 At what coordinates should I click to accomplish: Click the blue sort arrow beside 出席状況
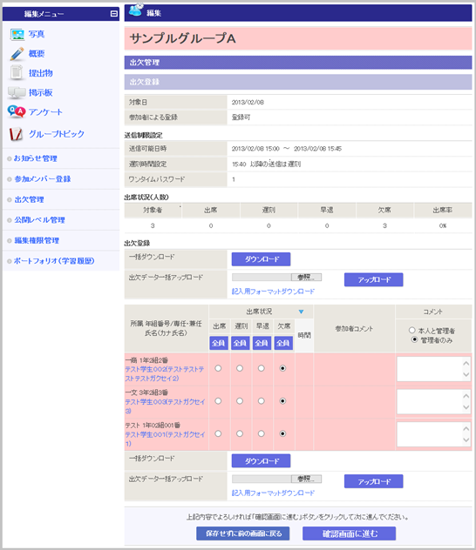point(301,312)
